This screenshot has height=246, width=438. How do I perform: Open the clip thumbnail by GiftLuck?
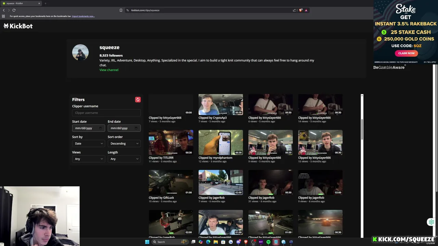tap(171, 182)
